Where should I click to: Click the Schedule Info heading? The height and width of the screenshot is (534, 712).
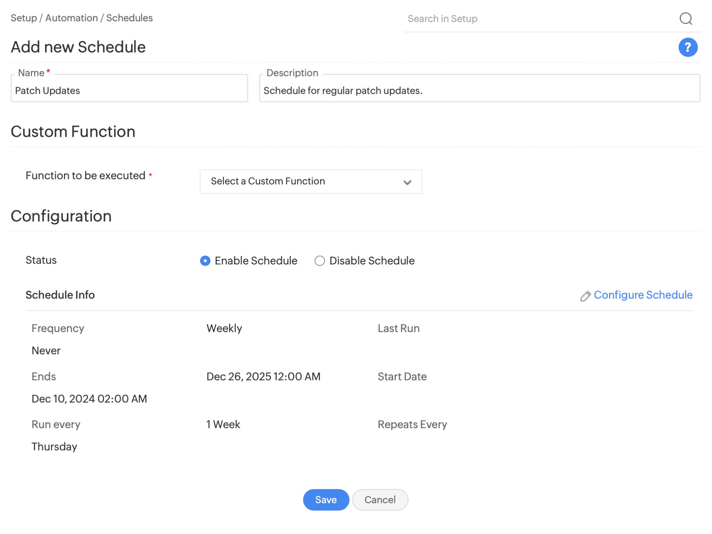pyautogui.click(x=60, y=295)
